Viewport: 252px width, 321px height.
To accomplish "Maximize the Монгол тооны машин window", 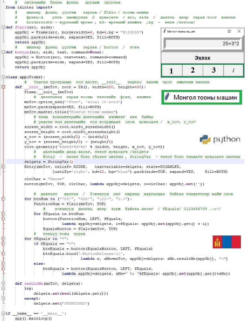I will (x=229, y=31).
